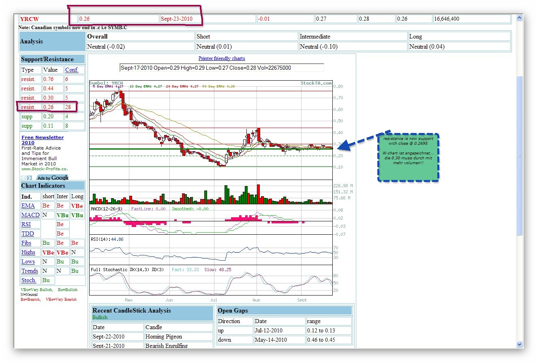This screenshot has width=537, height=362.
Task: View the RSI indicator link
Action: [x=26, y=224]
